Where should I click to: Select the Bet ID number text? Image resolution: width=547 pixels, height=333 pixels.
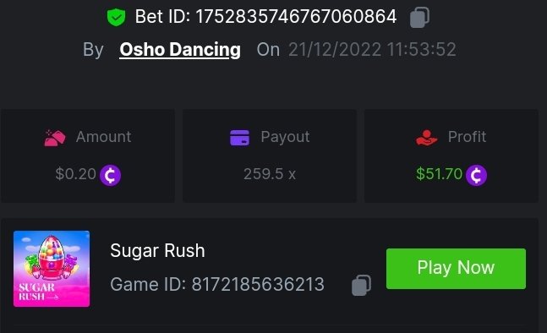pos(296,16)
